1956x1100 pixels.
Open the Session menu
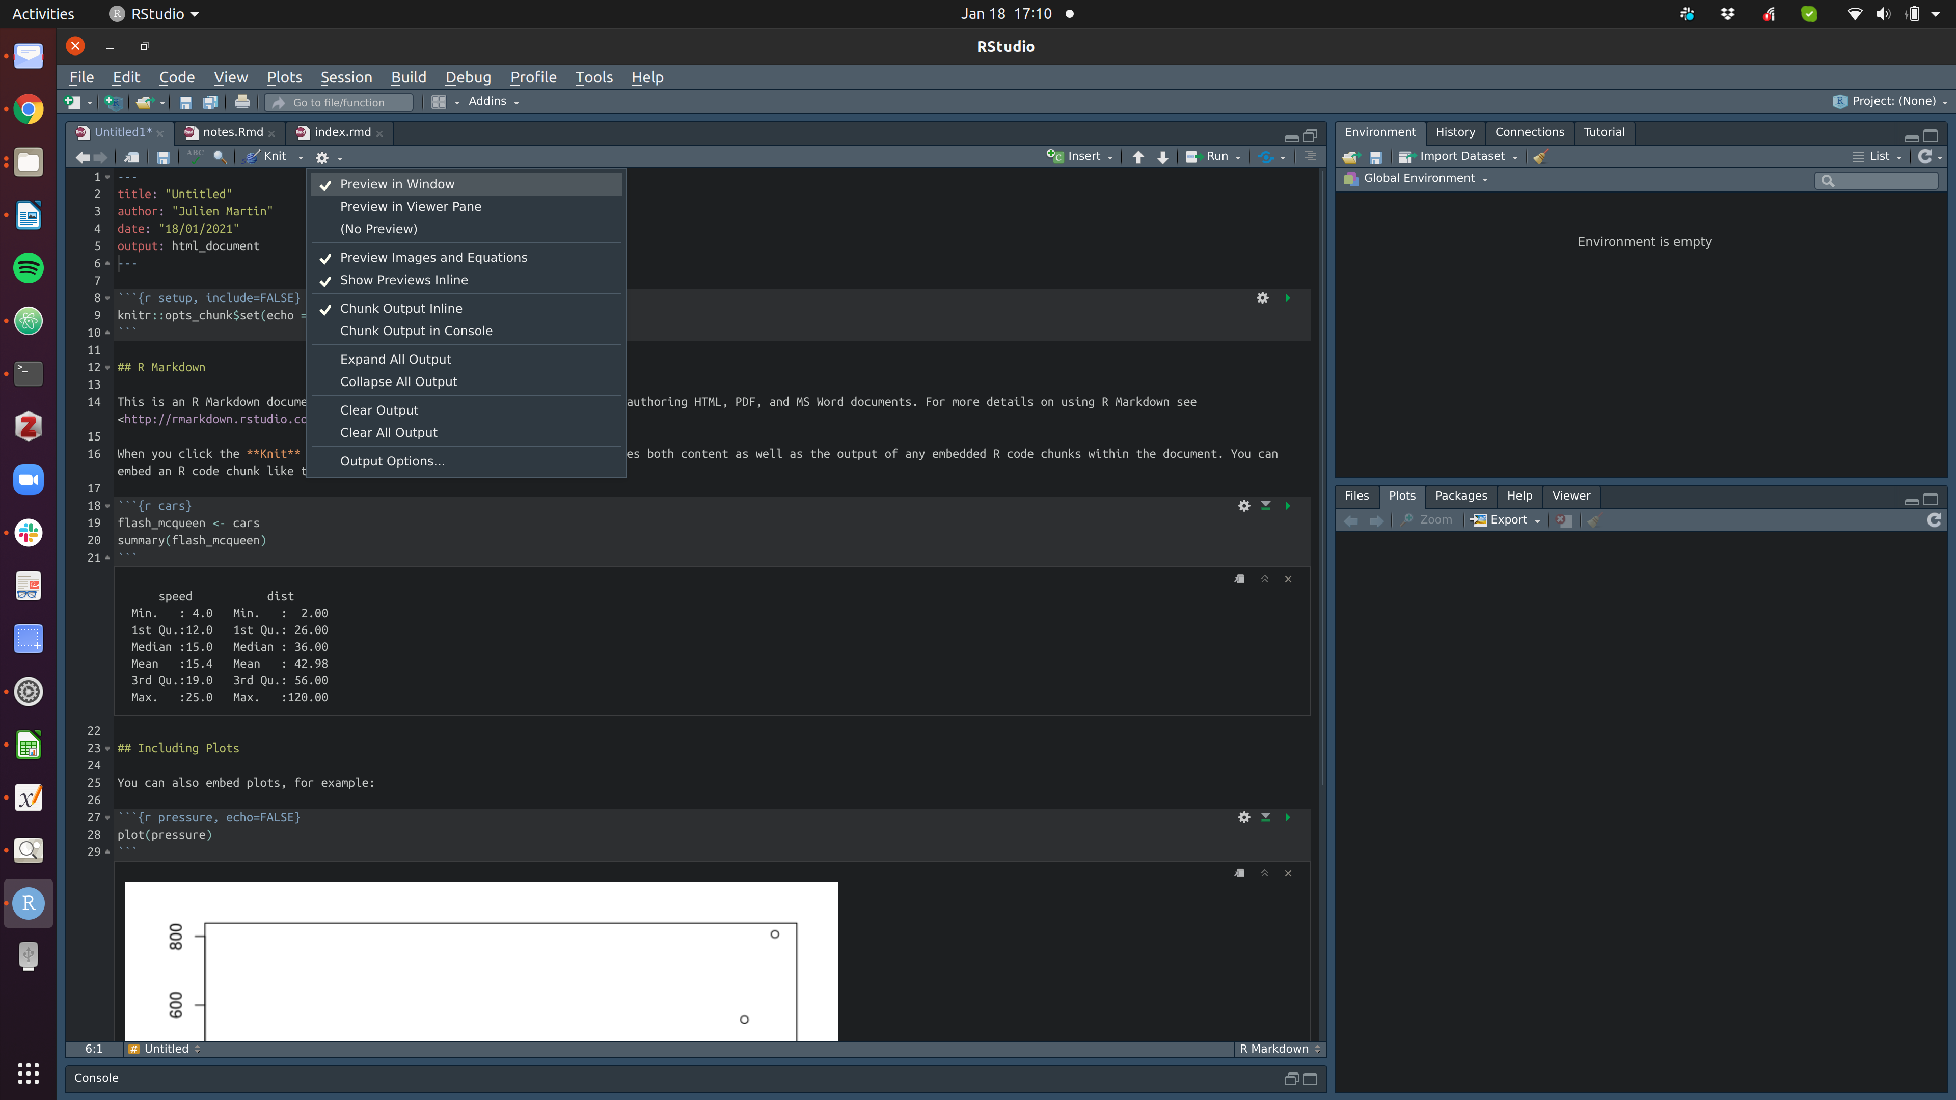coord(345,77)
